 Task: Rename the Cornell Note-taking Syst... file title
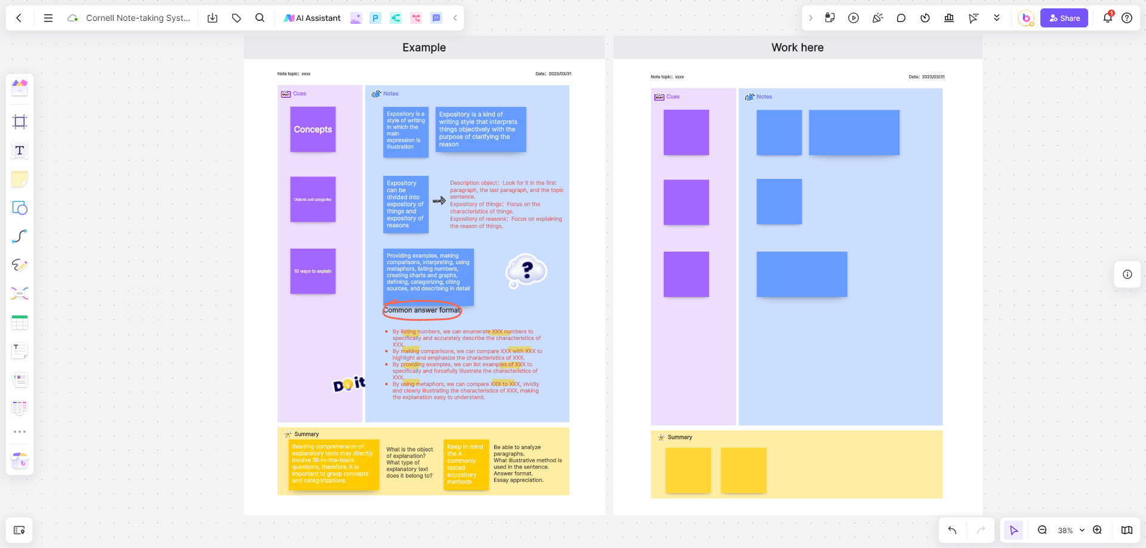138,18
